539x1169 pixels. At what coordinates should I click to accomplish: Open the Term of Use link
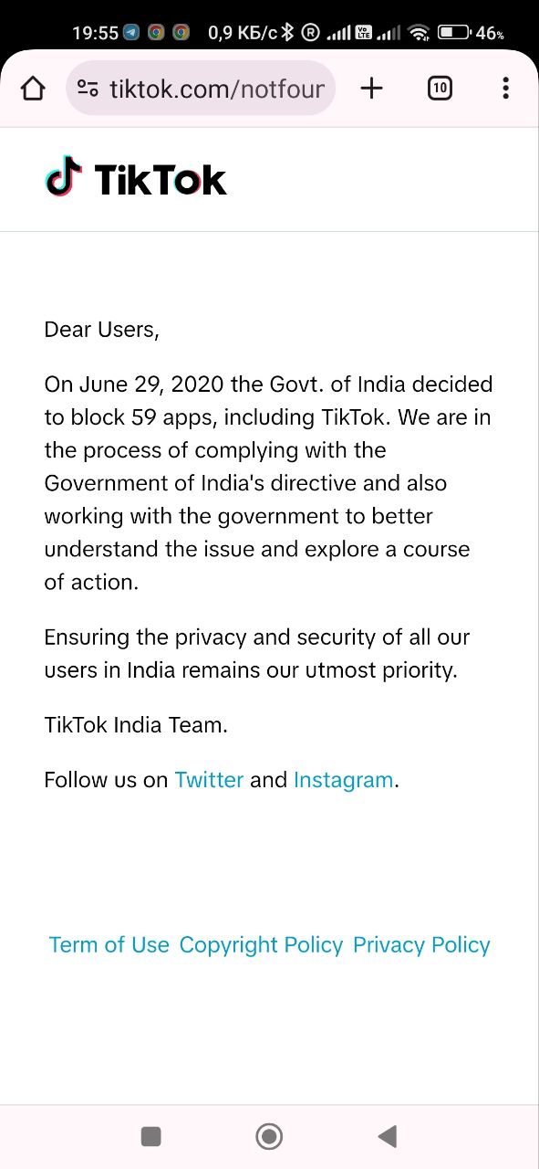point(109,945)
